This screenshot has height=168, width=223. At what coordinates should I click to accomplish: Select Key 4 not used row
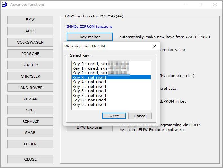[x=111, y=82]
